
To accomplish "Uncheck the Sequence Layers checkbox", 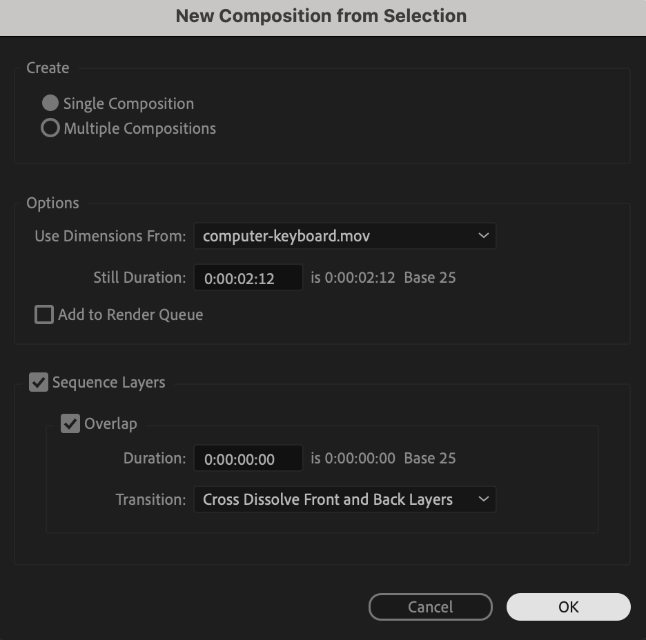I will (39, 382).
